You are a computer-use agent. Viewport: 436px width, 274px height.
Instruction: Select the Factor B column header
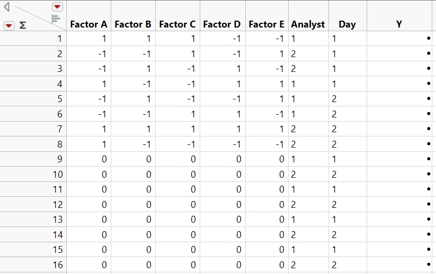click(133, 24)
